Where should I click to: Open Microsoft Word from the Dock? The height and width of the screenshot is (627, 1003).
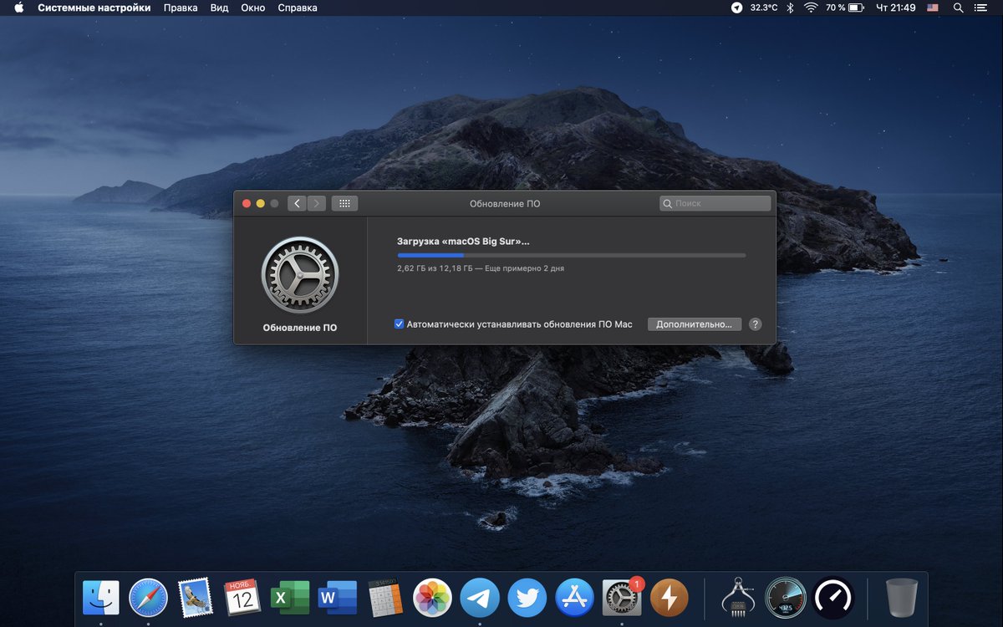point(336,598)
